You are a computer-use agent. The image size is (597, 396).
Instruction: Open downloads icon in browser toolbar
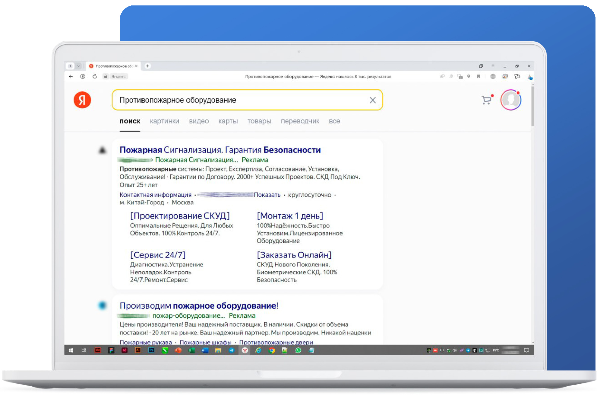(529, 77)
